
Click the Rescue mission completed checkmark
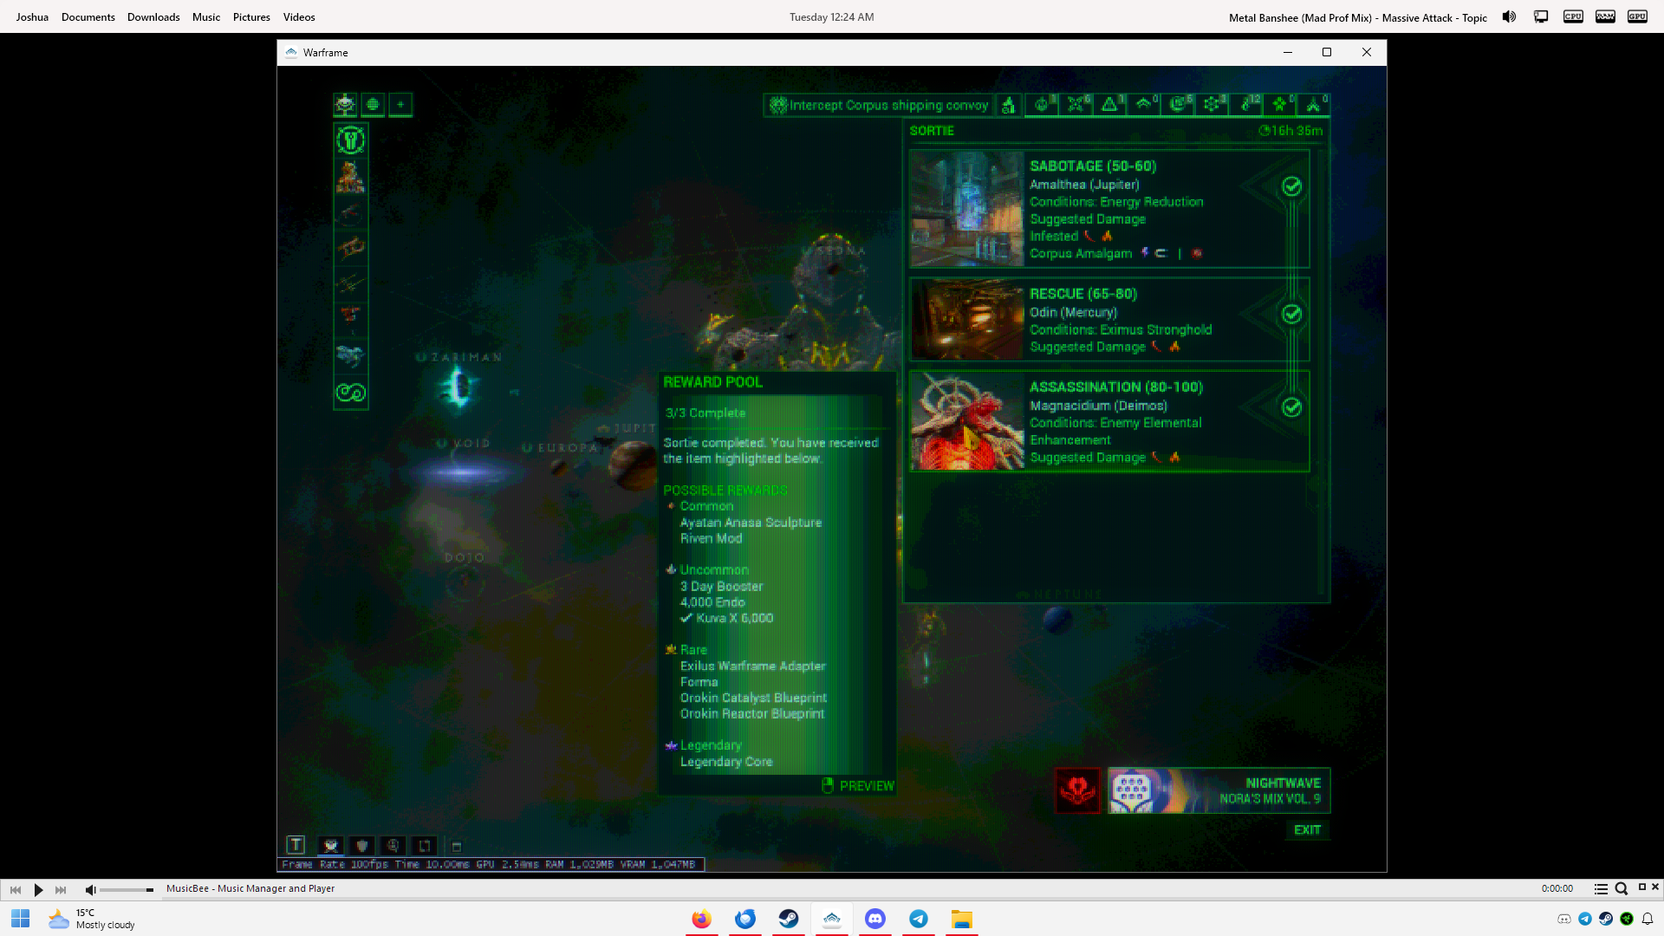[x=1291, y=314]
